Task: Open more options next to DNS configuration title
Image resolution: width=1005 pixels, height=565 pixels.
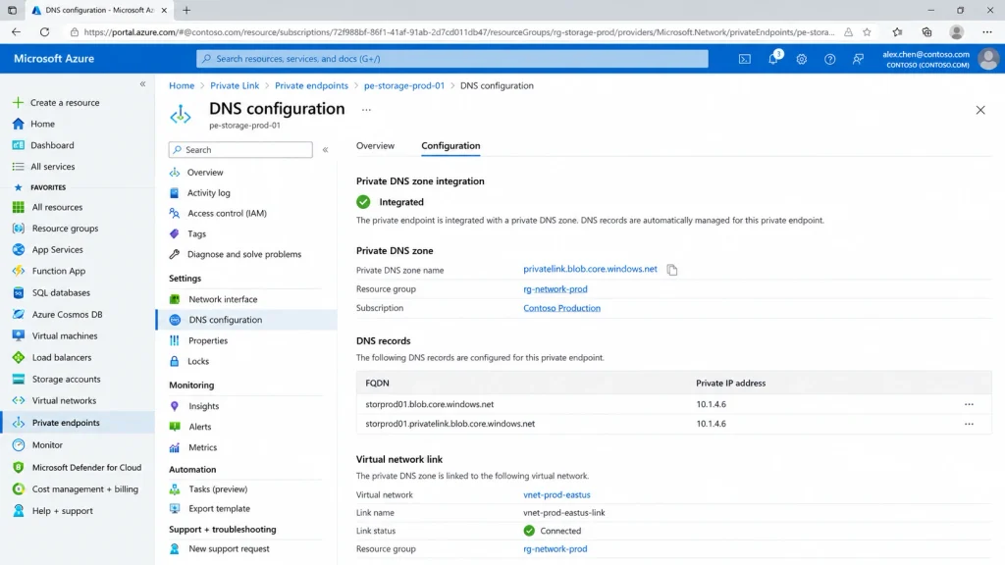Action: (x=366, y=110)
